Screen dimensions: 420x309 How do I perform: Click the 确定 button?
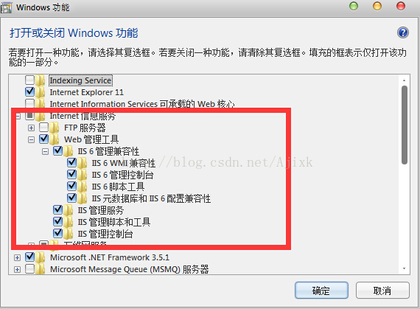[x=321, y=291]
